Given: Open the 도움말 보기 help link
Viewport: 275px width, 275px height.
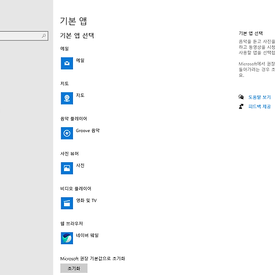Looking at the screenshot, I should tap(260, 97).
